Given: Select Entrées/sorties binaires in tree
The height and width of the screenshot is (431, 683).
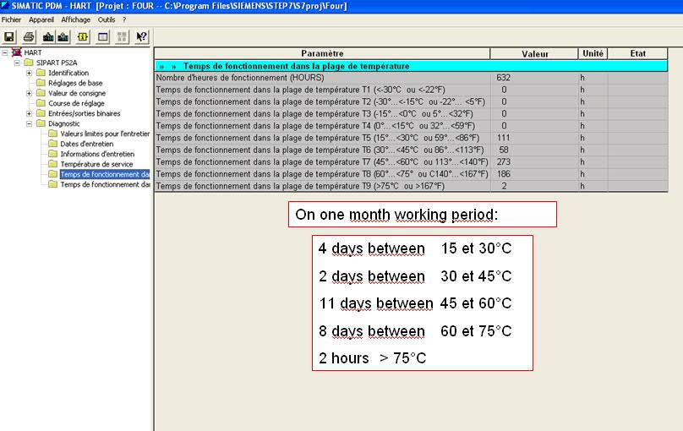Looking at the screenshot, I should [x=84, y=113].
